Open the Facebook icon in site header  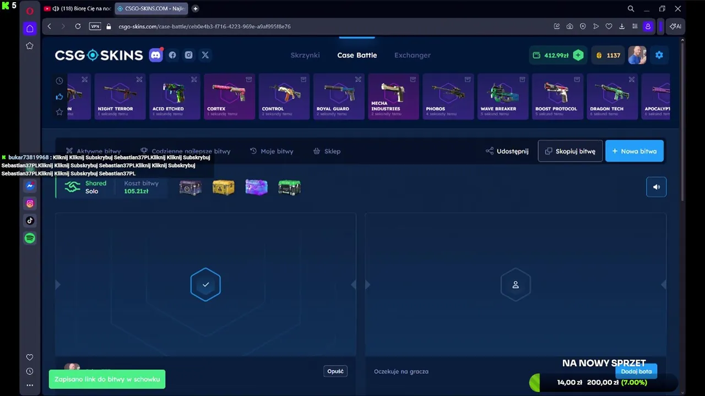pyautogui.click(x=172, y=55)
